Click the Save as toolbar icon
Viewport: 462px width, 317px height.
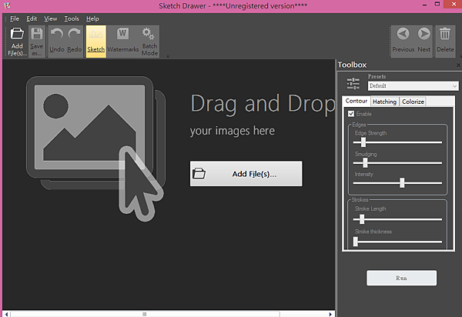pos(37,36)
